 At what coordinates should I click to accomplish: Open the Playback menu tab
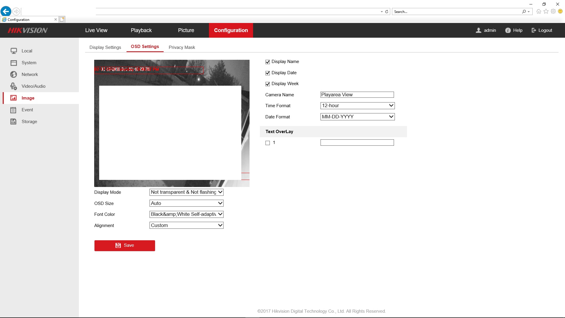click(x=141, y=30)
